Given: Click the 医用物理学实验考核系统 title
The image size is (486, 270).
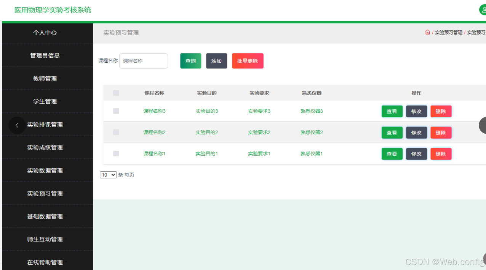Looking at the screenshot, I should [53, 10].
